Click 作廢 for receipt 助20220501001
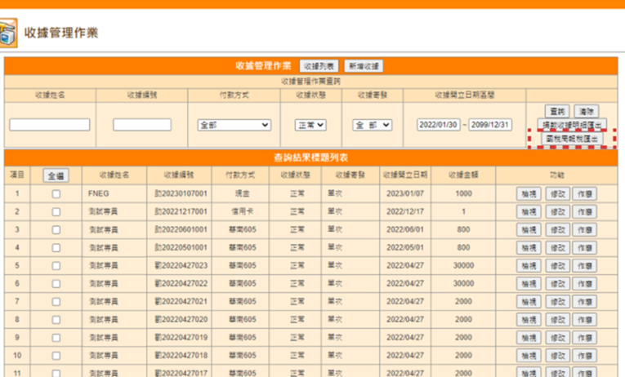The width and height of the screenshot is (625, 377). [585, 247]
